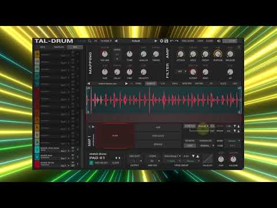277x208 pixels.
Task: Switch to the SAMPLES tab
Action: coord(59,47)
